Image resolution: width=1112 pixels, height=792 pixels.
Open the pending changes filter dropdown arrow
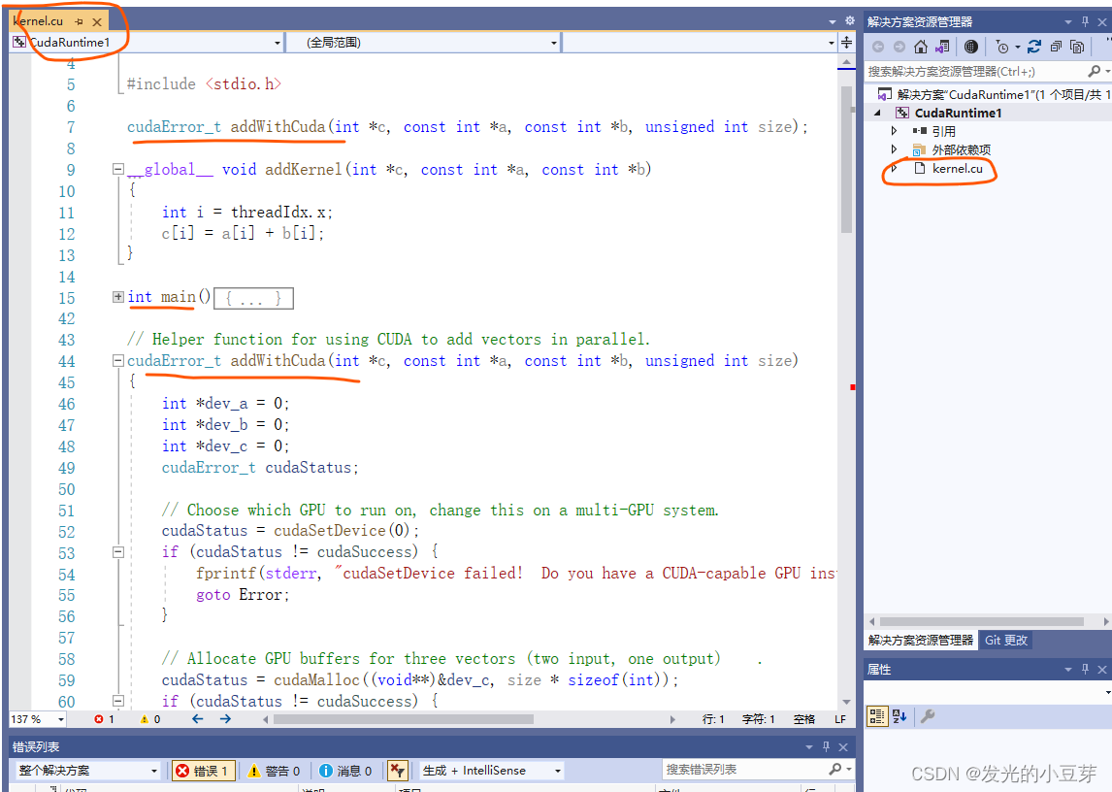pos(1018,47)
